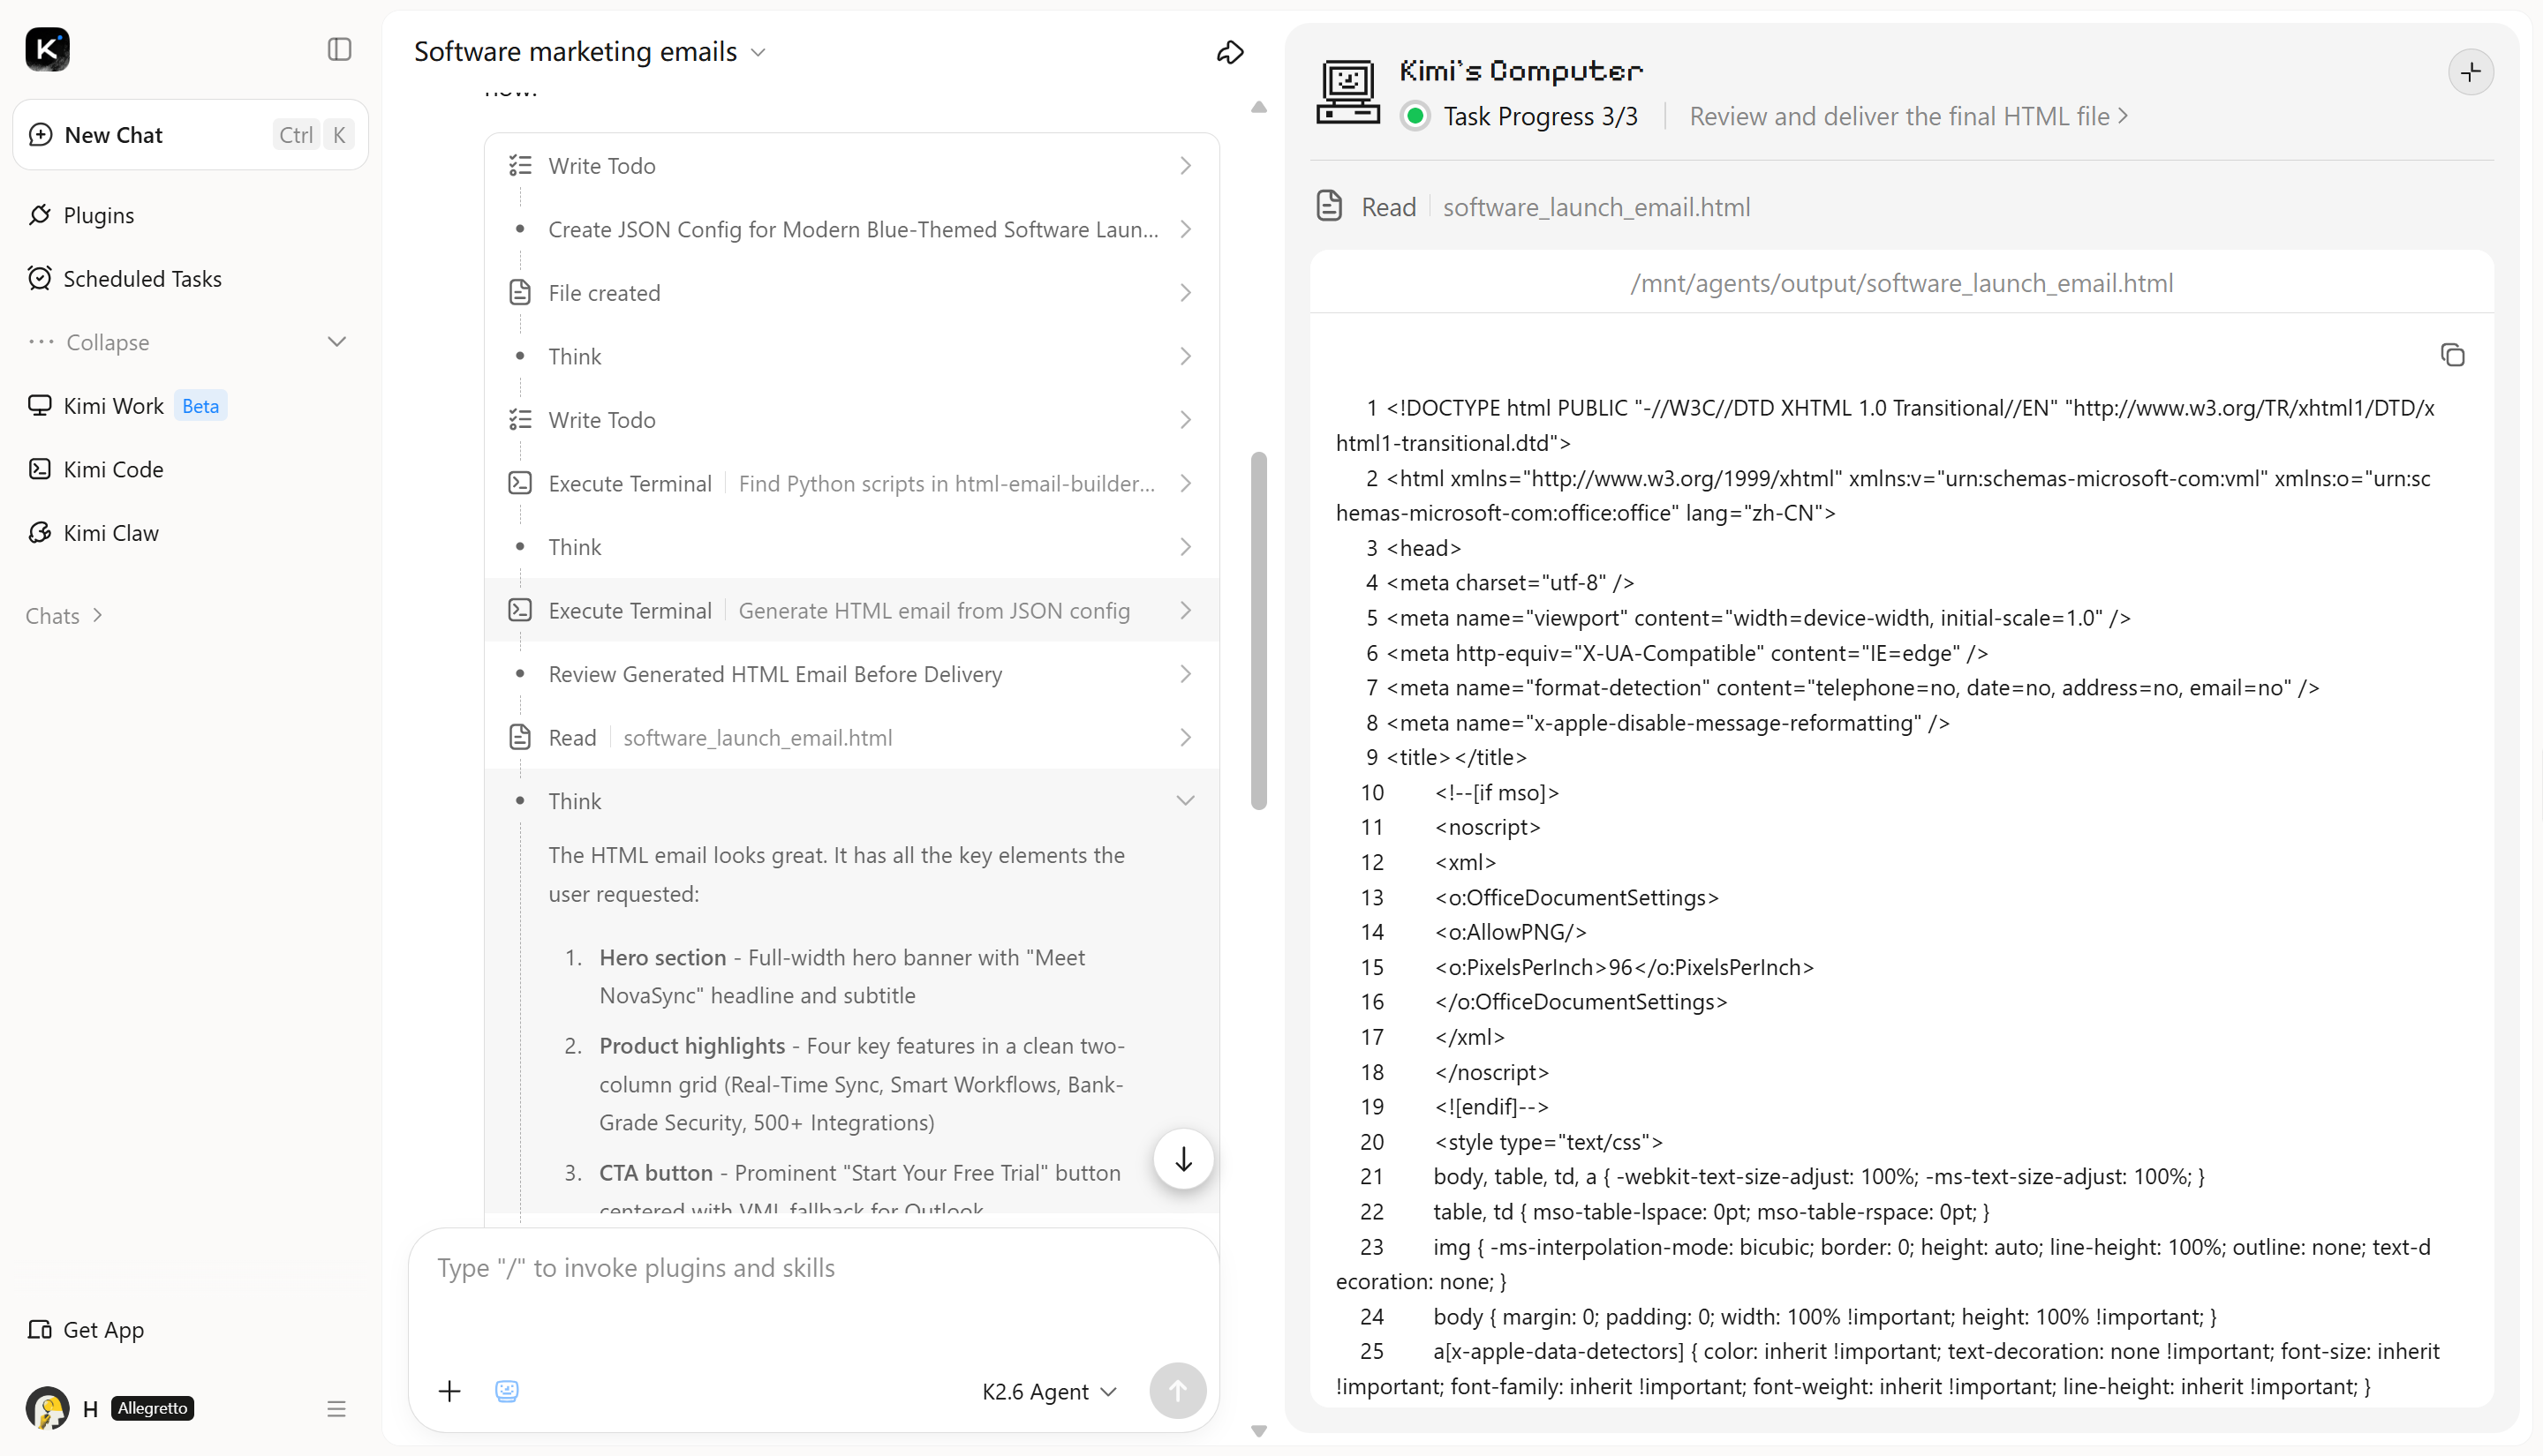Collapse the sidebar menu section

[190, 342]
